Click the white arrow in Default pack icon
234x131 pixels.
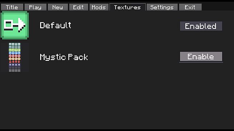pyautogui.click(x=21, y=25)
